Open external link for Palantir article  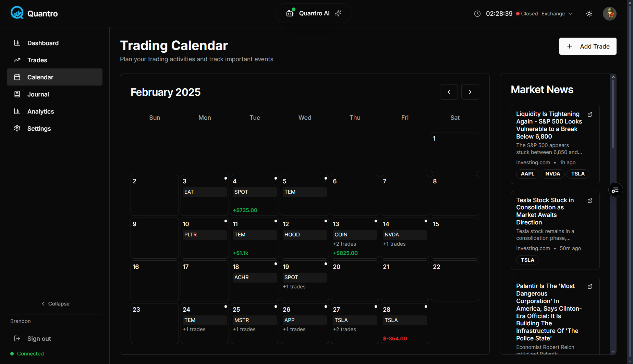pos(590,286)
